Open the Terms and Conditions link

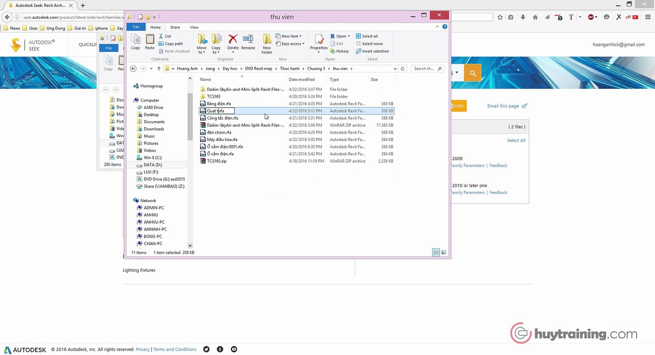coord(174,350)
